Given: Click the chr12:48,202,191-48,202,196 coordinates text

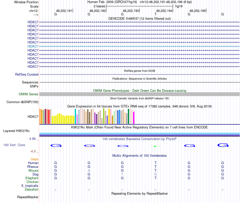Looking at the screenshot, I should tap(166, 2).
